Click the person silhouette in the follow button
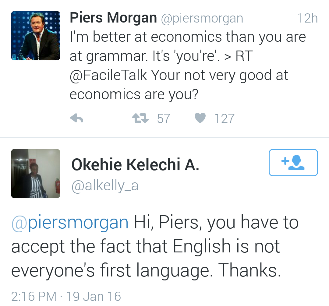Viewport: 329px width, 306px height. tap(296, 163)
